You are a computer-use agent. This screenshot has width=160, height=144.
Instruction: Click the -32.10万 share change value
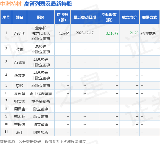click(111, 33)
